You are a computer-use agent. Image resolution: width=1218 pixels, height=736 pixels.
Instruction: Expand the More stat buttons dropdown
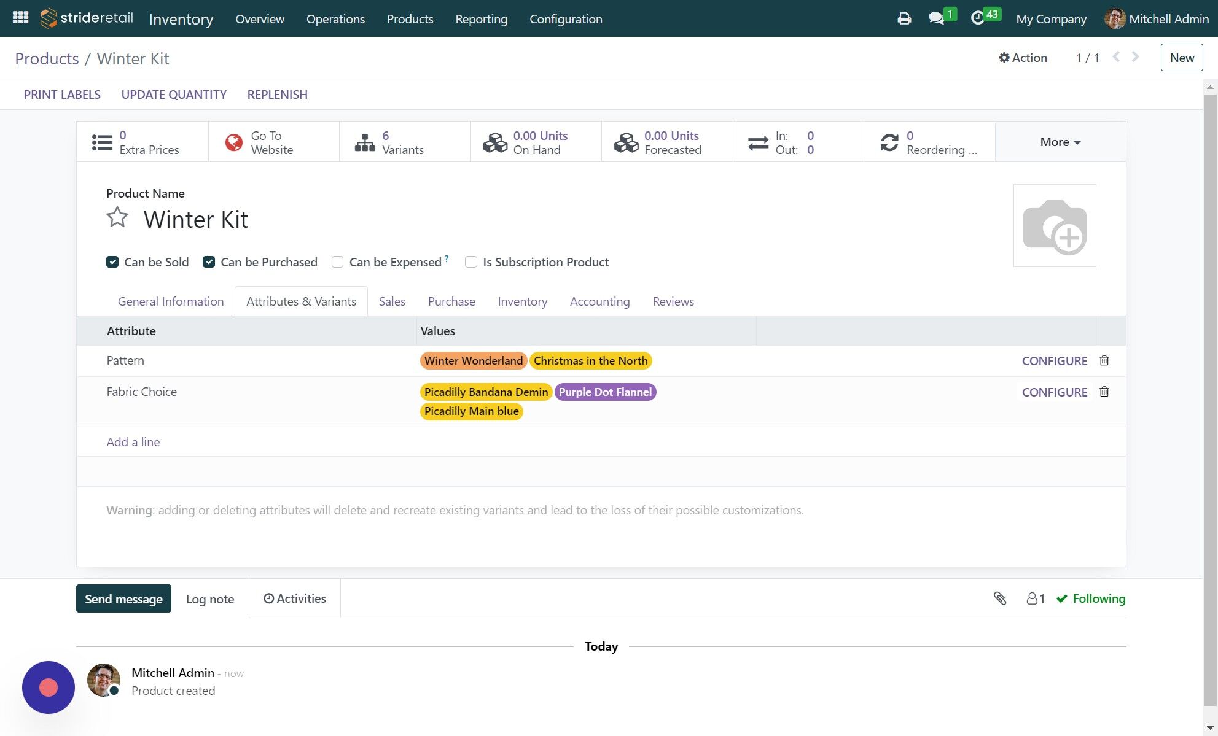click(x=1060, y=142)
